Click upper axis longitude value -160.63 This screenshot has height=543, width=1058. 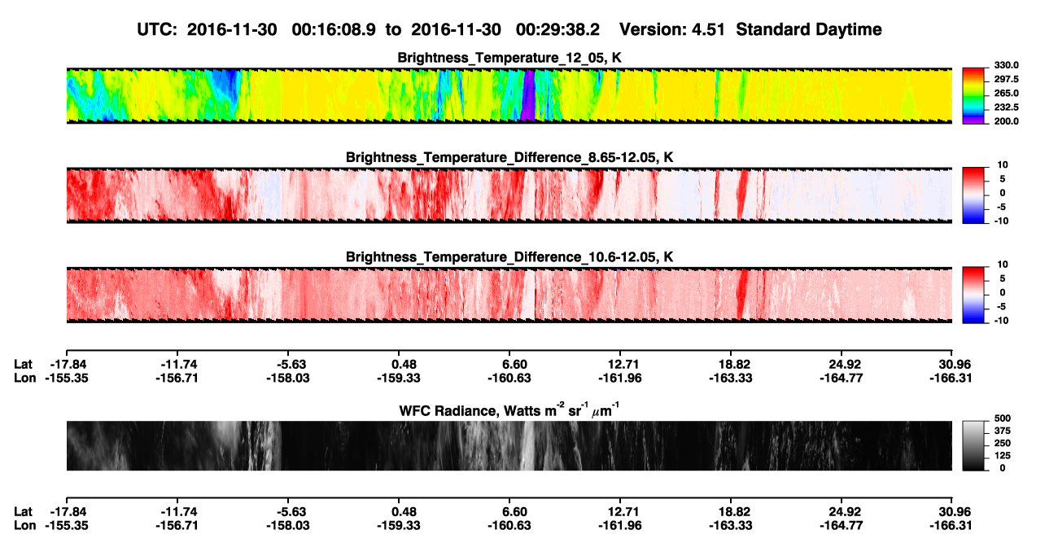pos(509,379)
